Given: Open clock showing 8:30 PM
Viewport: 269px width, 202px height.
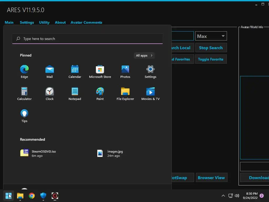Looking at the screenshot, I should tap(250, 196).
